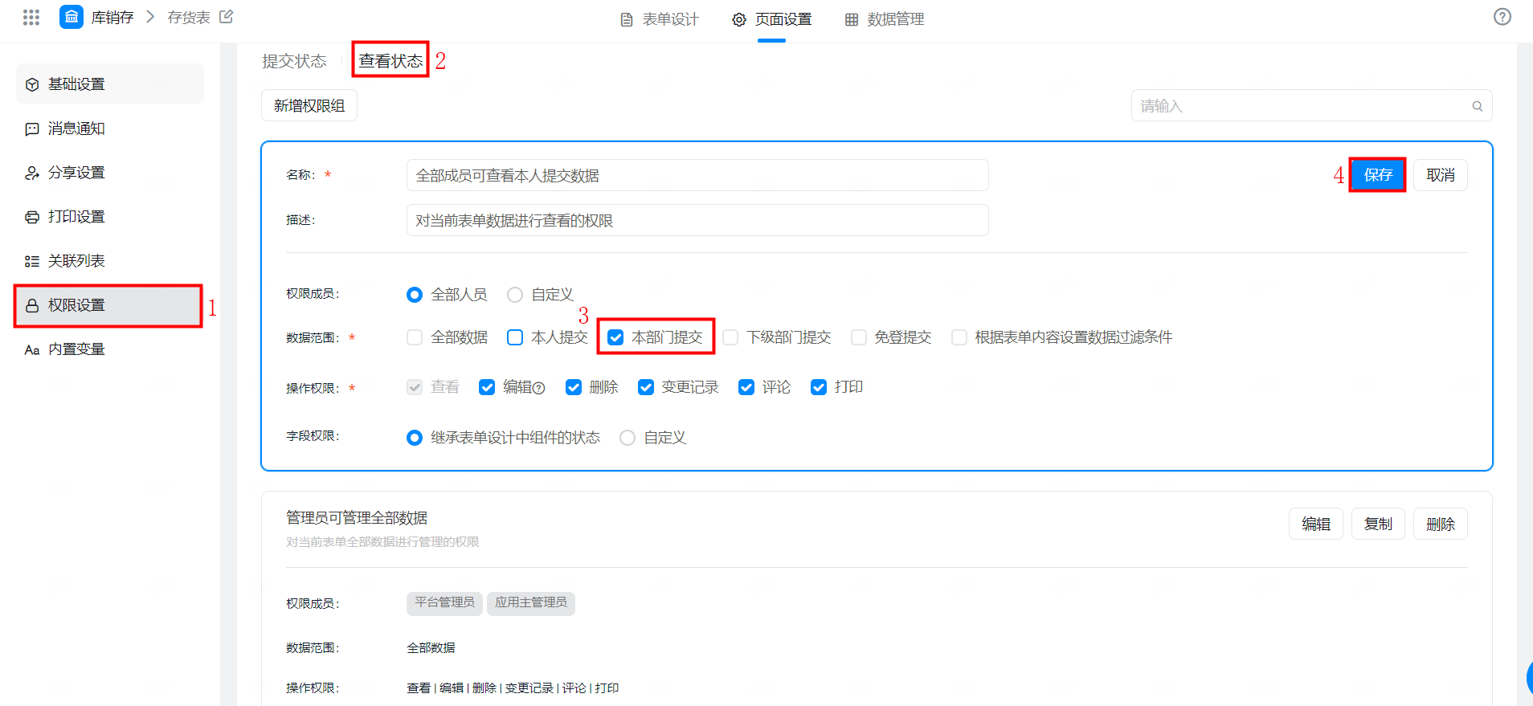Click the blue 库销存 app icon
The width and height of the screenshot is (1533, 706).
[72, 17]
